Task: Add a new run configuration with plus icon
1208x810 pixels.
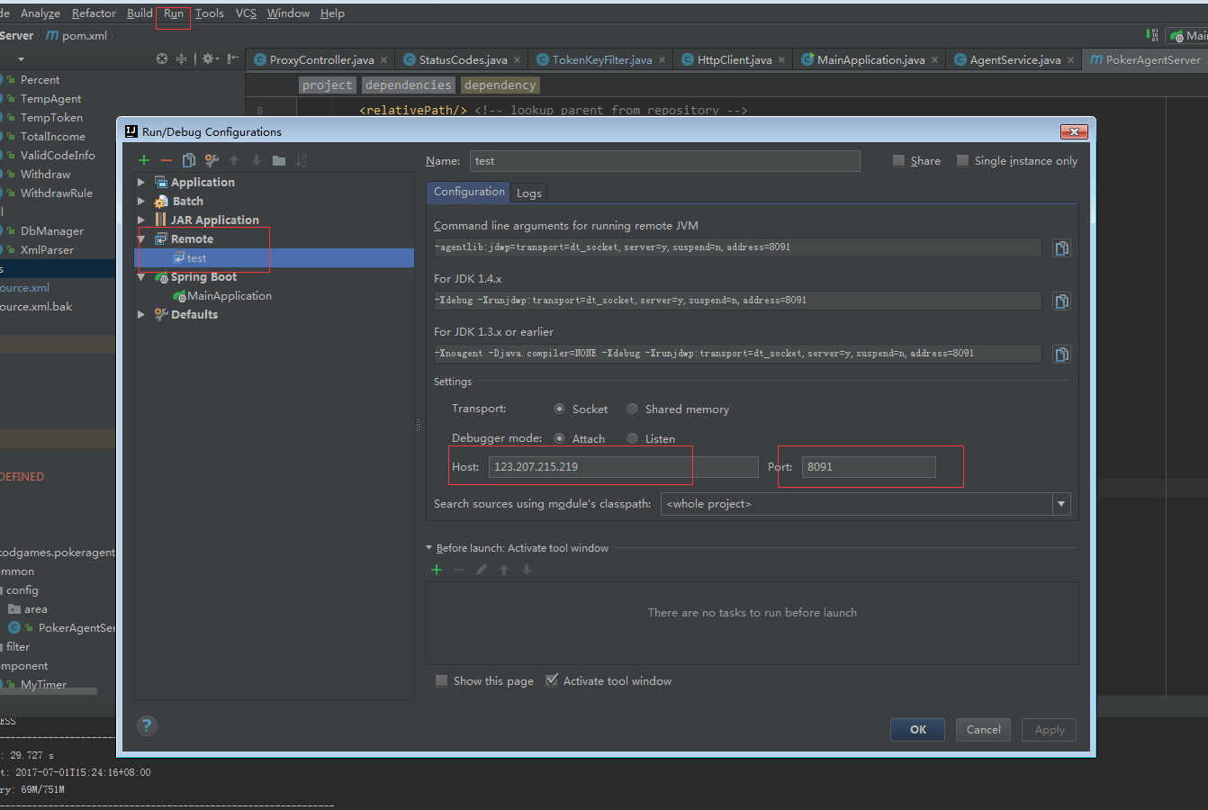Action: (144, 160)
